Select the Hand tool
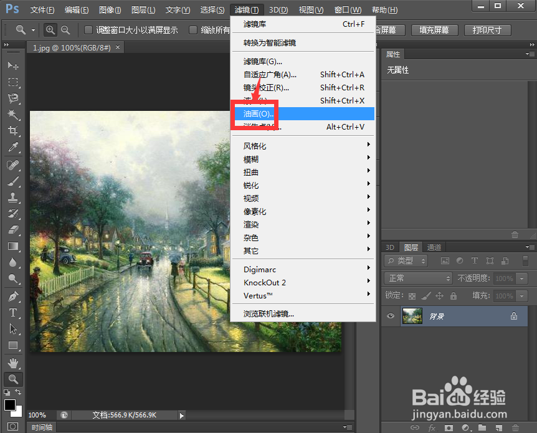537x433 pixels. click(13, 363)
